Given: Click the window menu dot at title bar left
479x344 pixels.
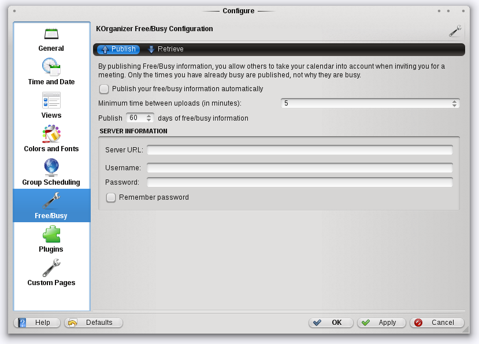Looking at the screenshot, I should [x=14, y=11].
